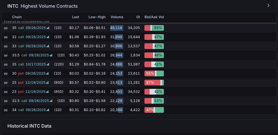Expand Highest Volume Contracts with chevron arrow
The width and height of the screenshot is (278, 135).
click(268, 5)
